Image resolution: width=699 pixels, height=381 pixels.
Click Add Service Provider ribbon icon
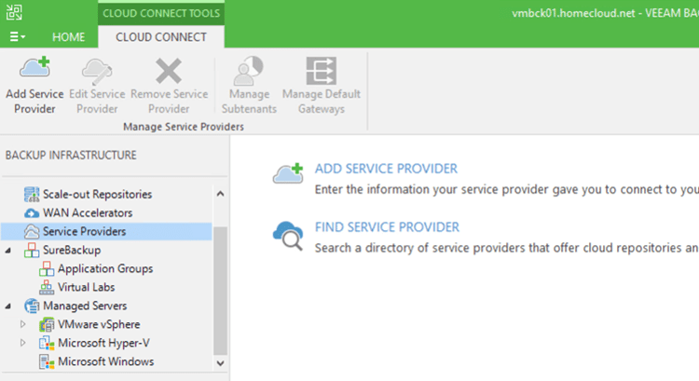point(34,71)
